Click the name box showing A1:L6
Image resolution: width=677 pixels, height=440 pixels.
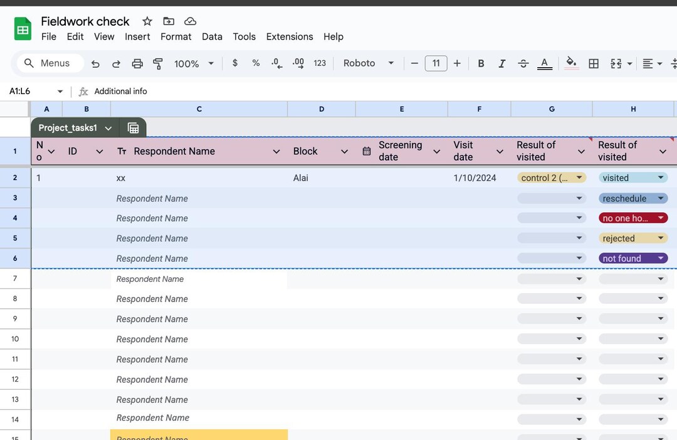[28, 91]
